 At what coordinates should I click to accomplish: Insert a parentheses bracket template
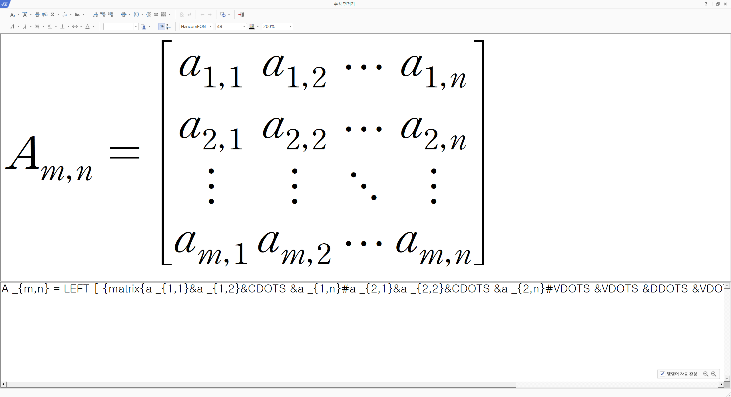136,15
